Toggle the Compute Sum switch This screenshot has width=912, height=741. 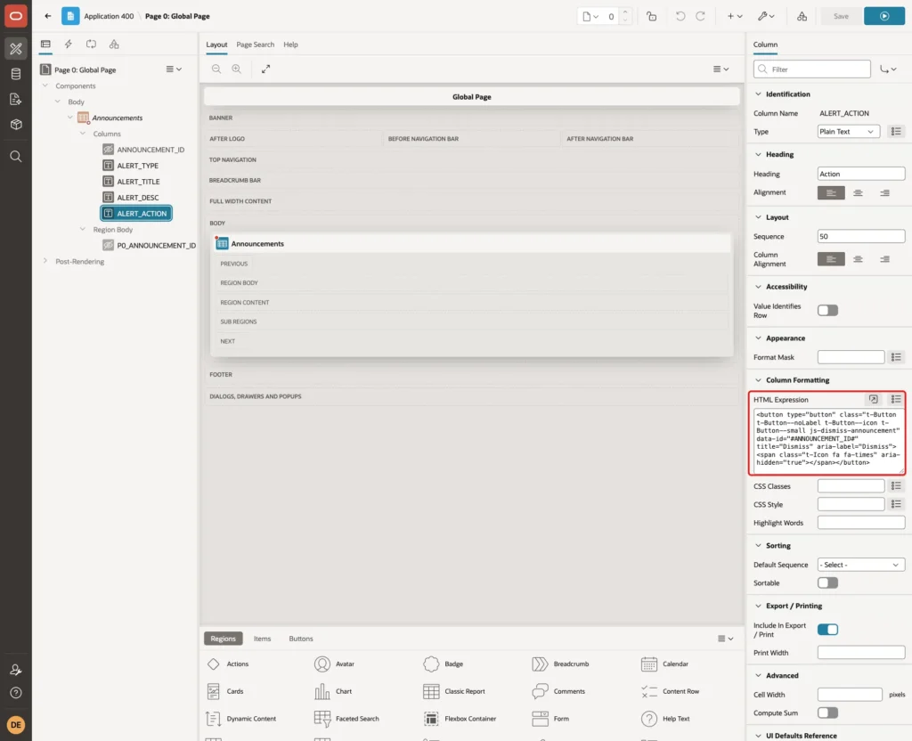point(827,712)
